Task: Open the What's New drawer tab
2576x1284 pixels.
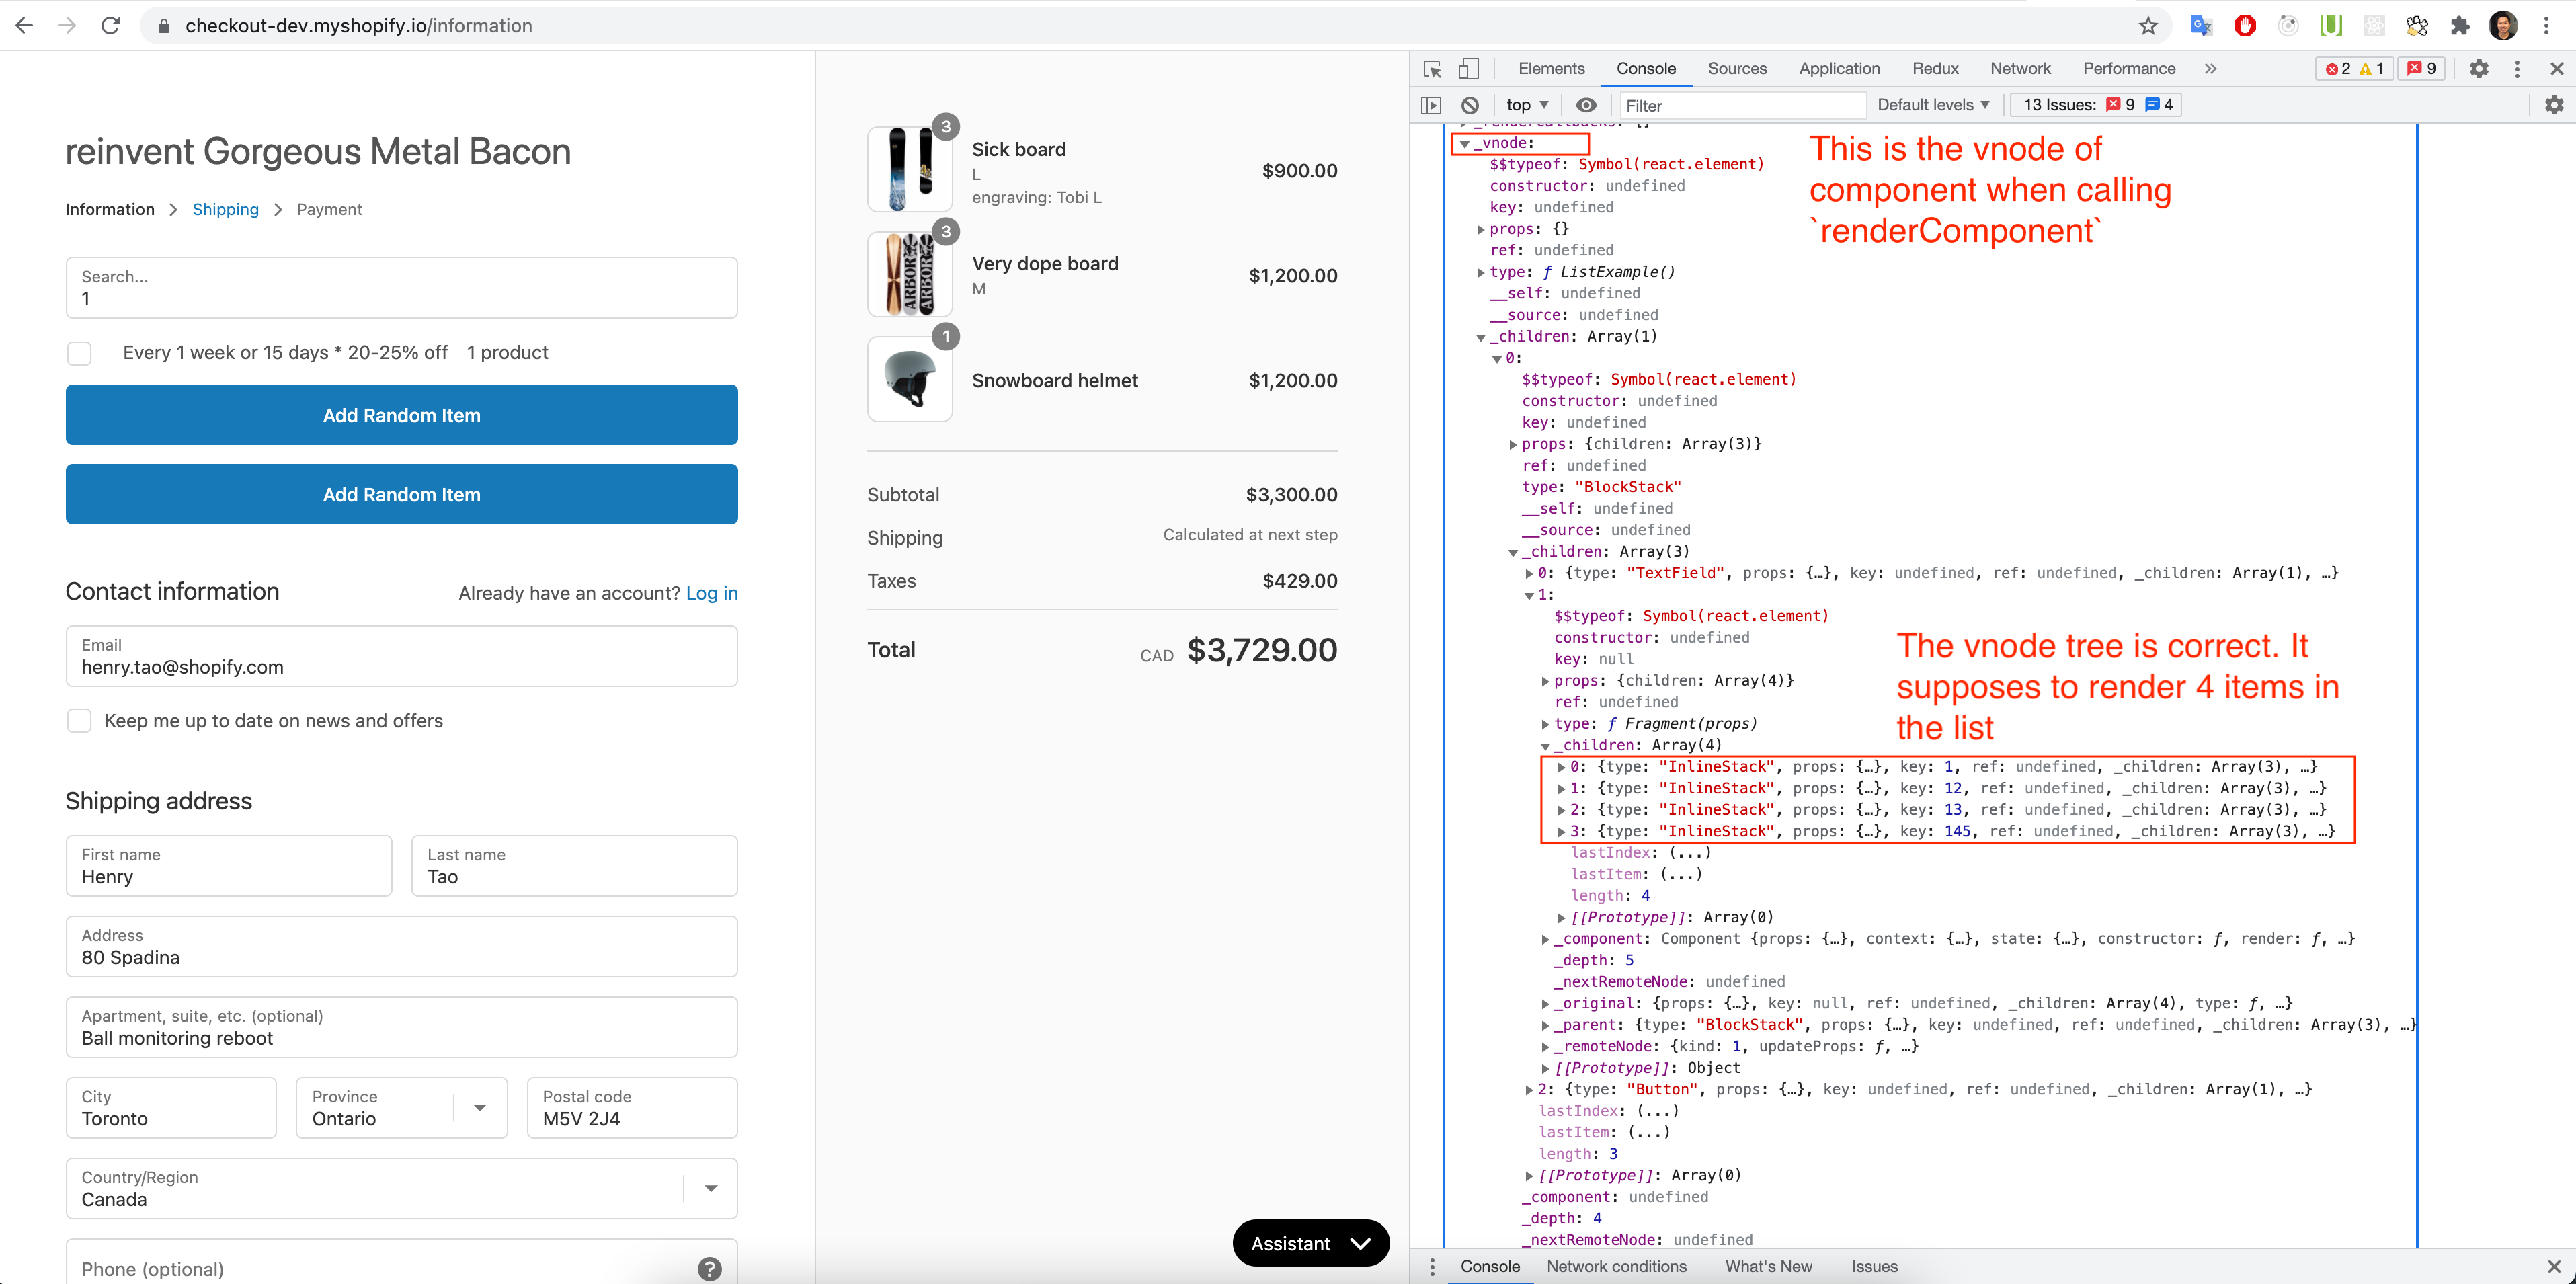Action: coord(1769,1266)
